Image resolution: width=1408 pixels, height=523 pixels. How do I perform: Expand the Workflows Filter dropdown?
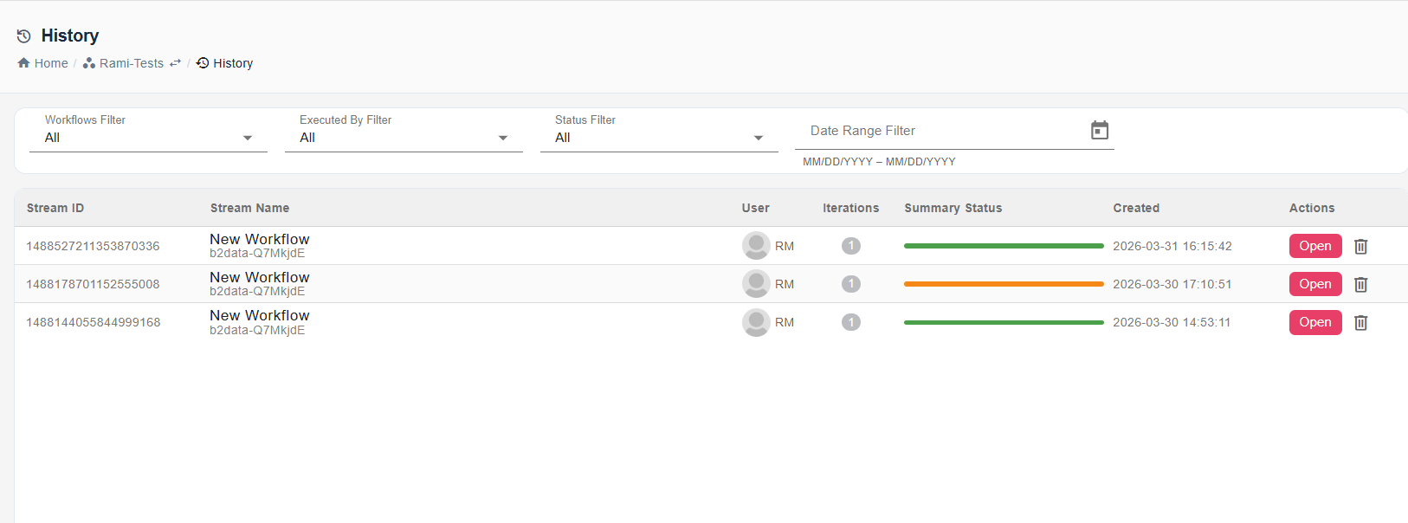(148, 138)
